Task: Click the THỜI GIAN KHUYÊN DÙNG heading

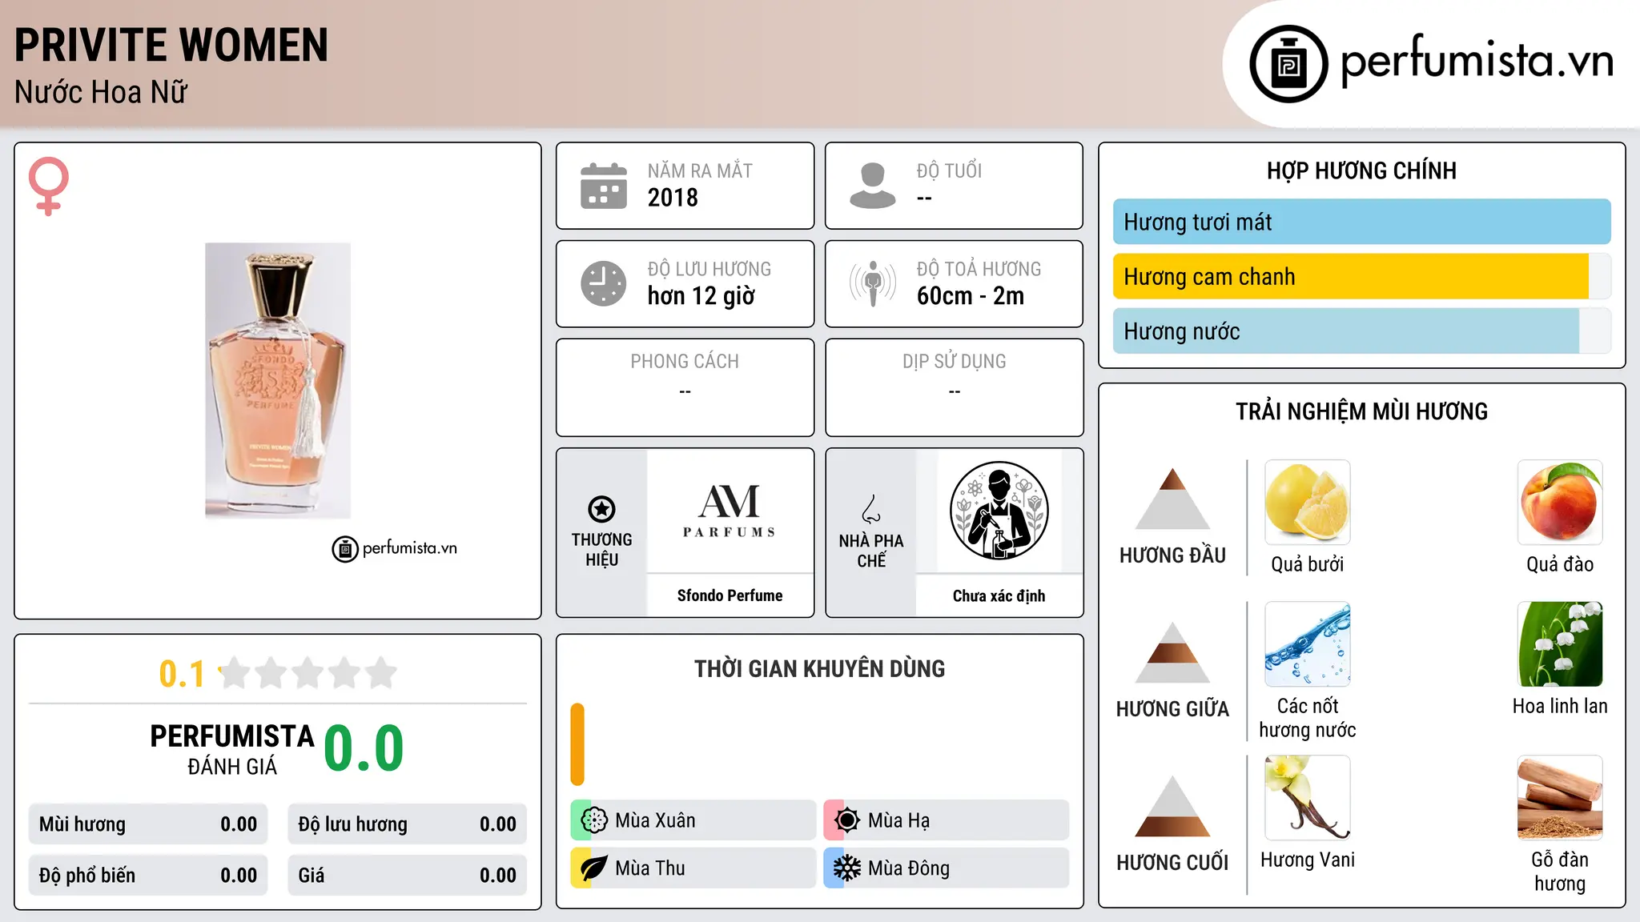Action: pos(819,669)
